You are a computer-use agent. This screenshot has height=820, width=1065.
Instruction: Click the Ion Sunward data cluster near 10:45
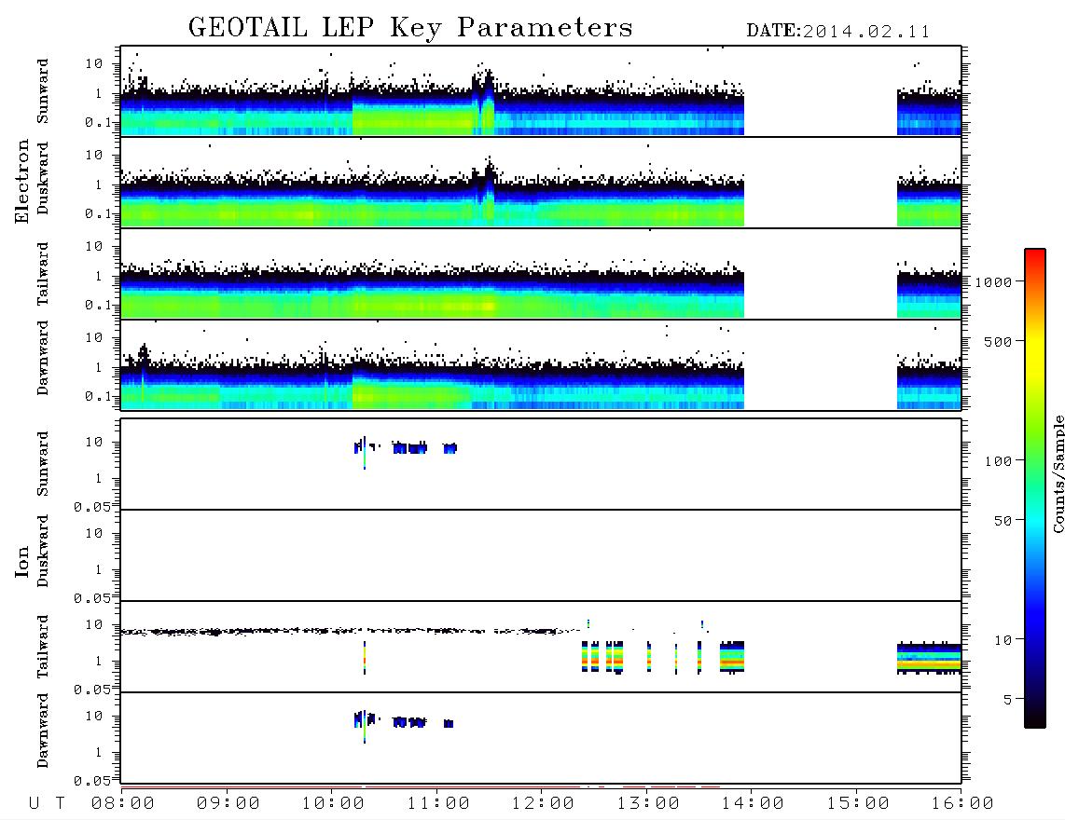point(409,448)
